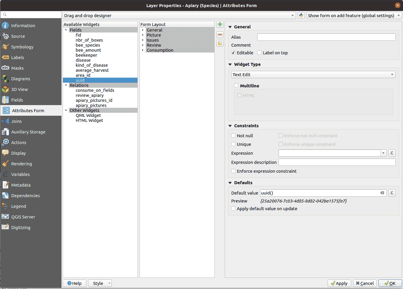
Task: Enable the Not null constraint
Action: pos(234,136)
